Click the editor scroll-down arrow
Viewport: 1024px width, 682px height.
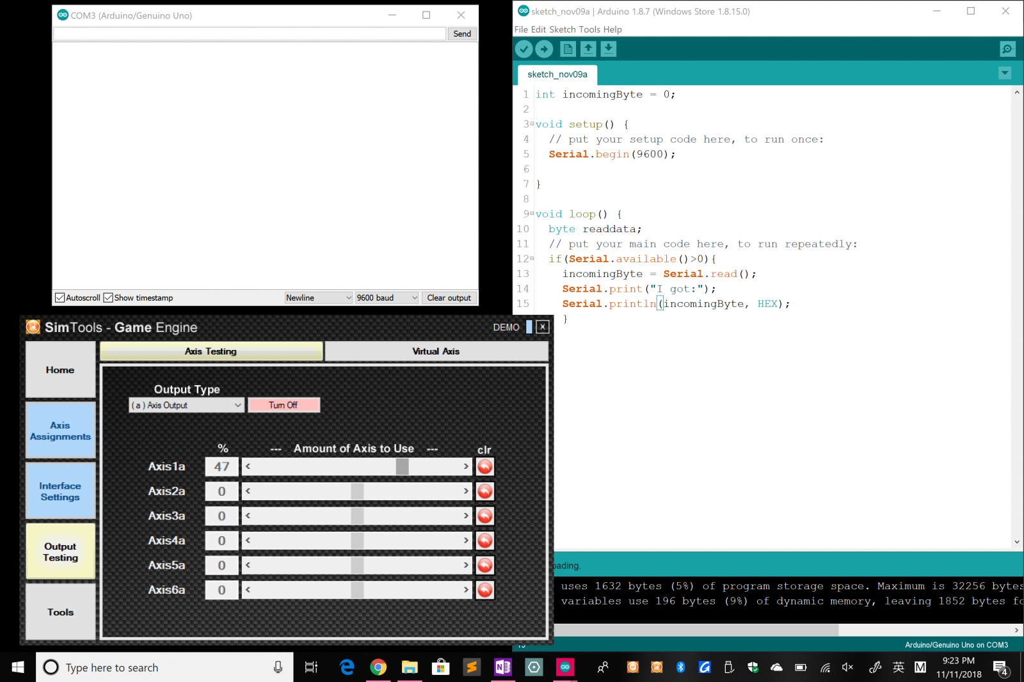[1017, 542]
